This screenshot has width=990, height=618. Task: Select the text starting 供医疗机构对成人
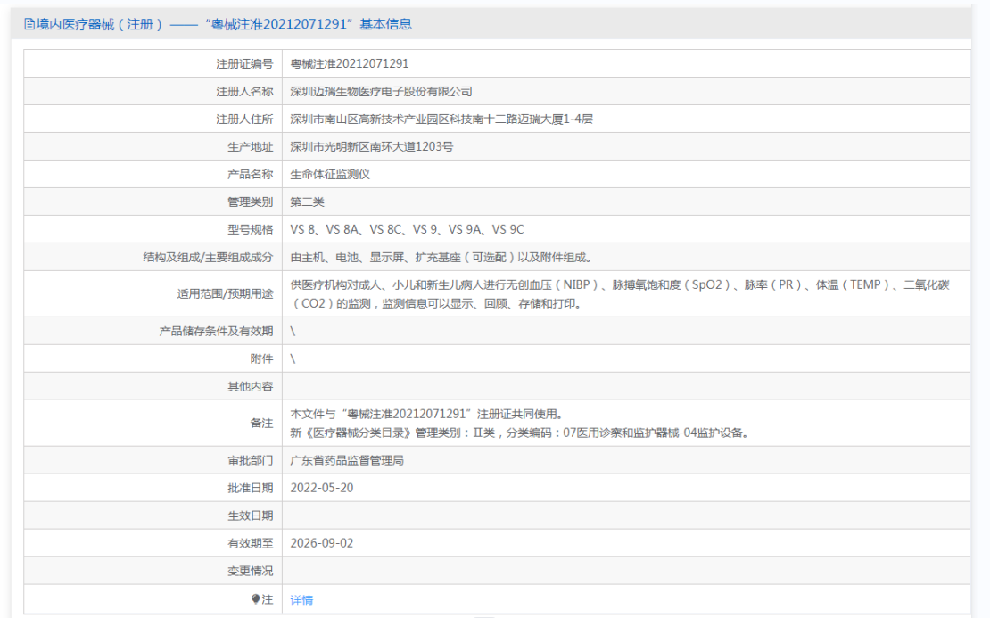619,294
